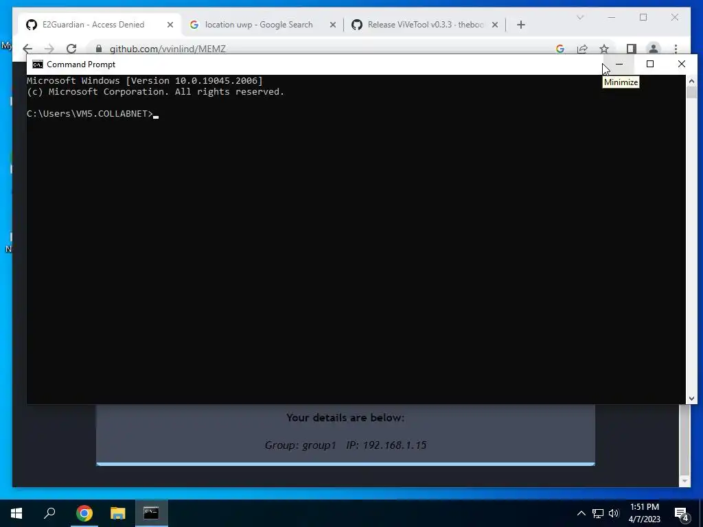The image size is (703, 527).
Task: Click the Microsoft Windows version text
Action: tap(145, 81)
